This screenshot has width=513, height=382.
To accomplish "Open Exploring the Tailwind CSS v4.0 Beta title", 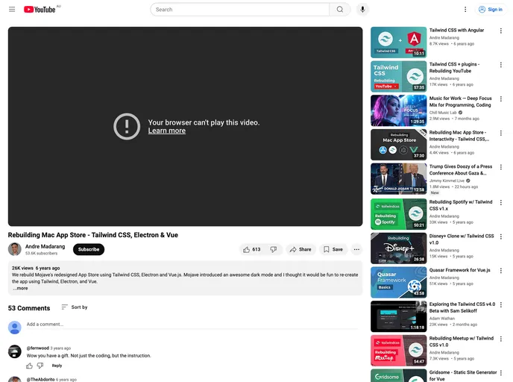I will (462, 307).
